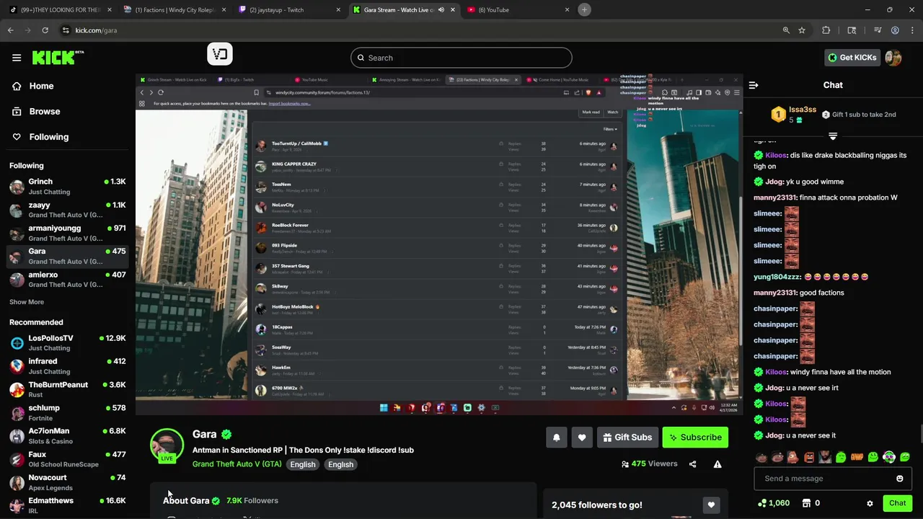Open Chrome three-dot menu

[x=912, y=30]
